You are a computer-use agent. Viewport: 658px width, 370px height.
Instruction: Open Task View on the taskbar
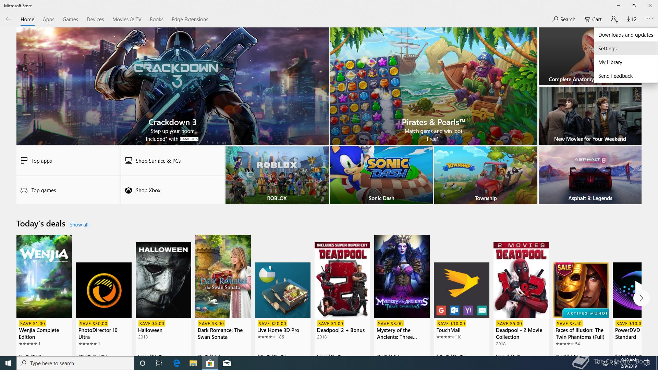coord(159,363)
